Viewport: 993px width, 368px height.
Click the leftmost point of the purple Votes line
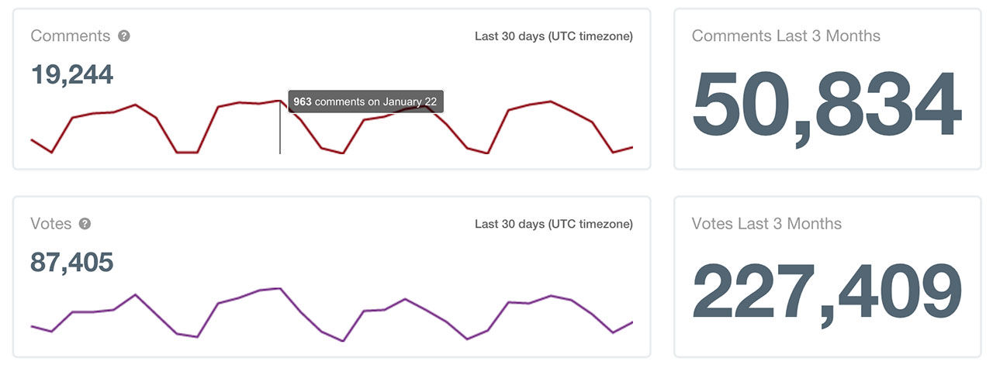[32, 326]
